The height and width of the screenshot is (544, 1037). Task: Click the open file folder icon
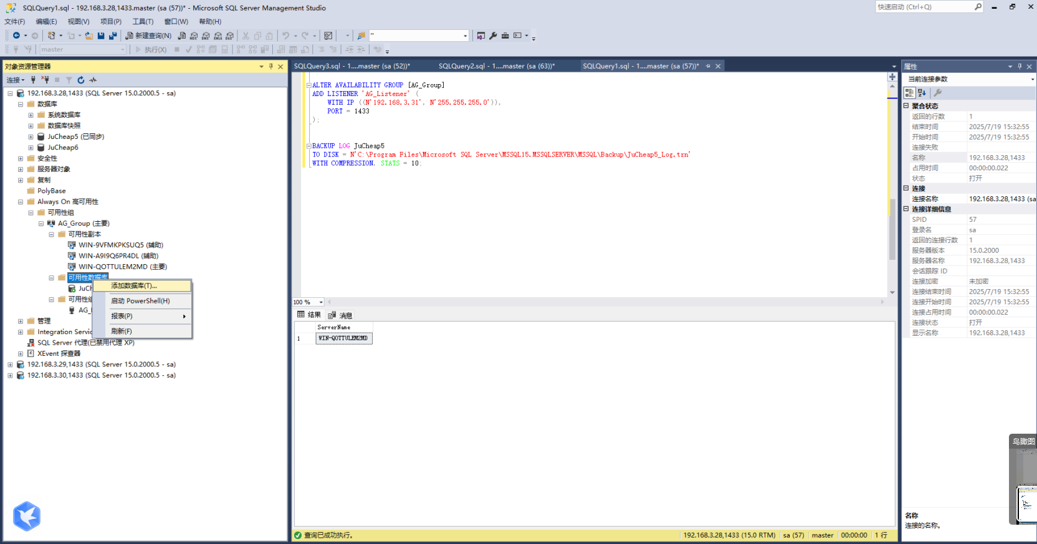pyautogui.click(x=89, y=36)
